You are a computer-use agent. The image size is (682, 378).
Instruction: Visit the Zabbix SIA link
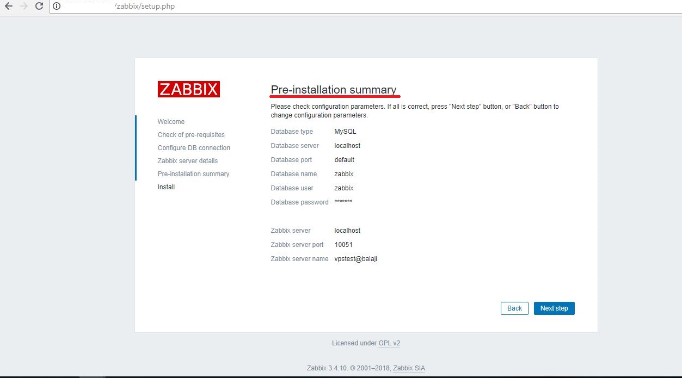coord(409,368)
